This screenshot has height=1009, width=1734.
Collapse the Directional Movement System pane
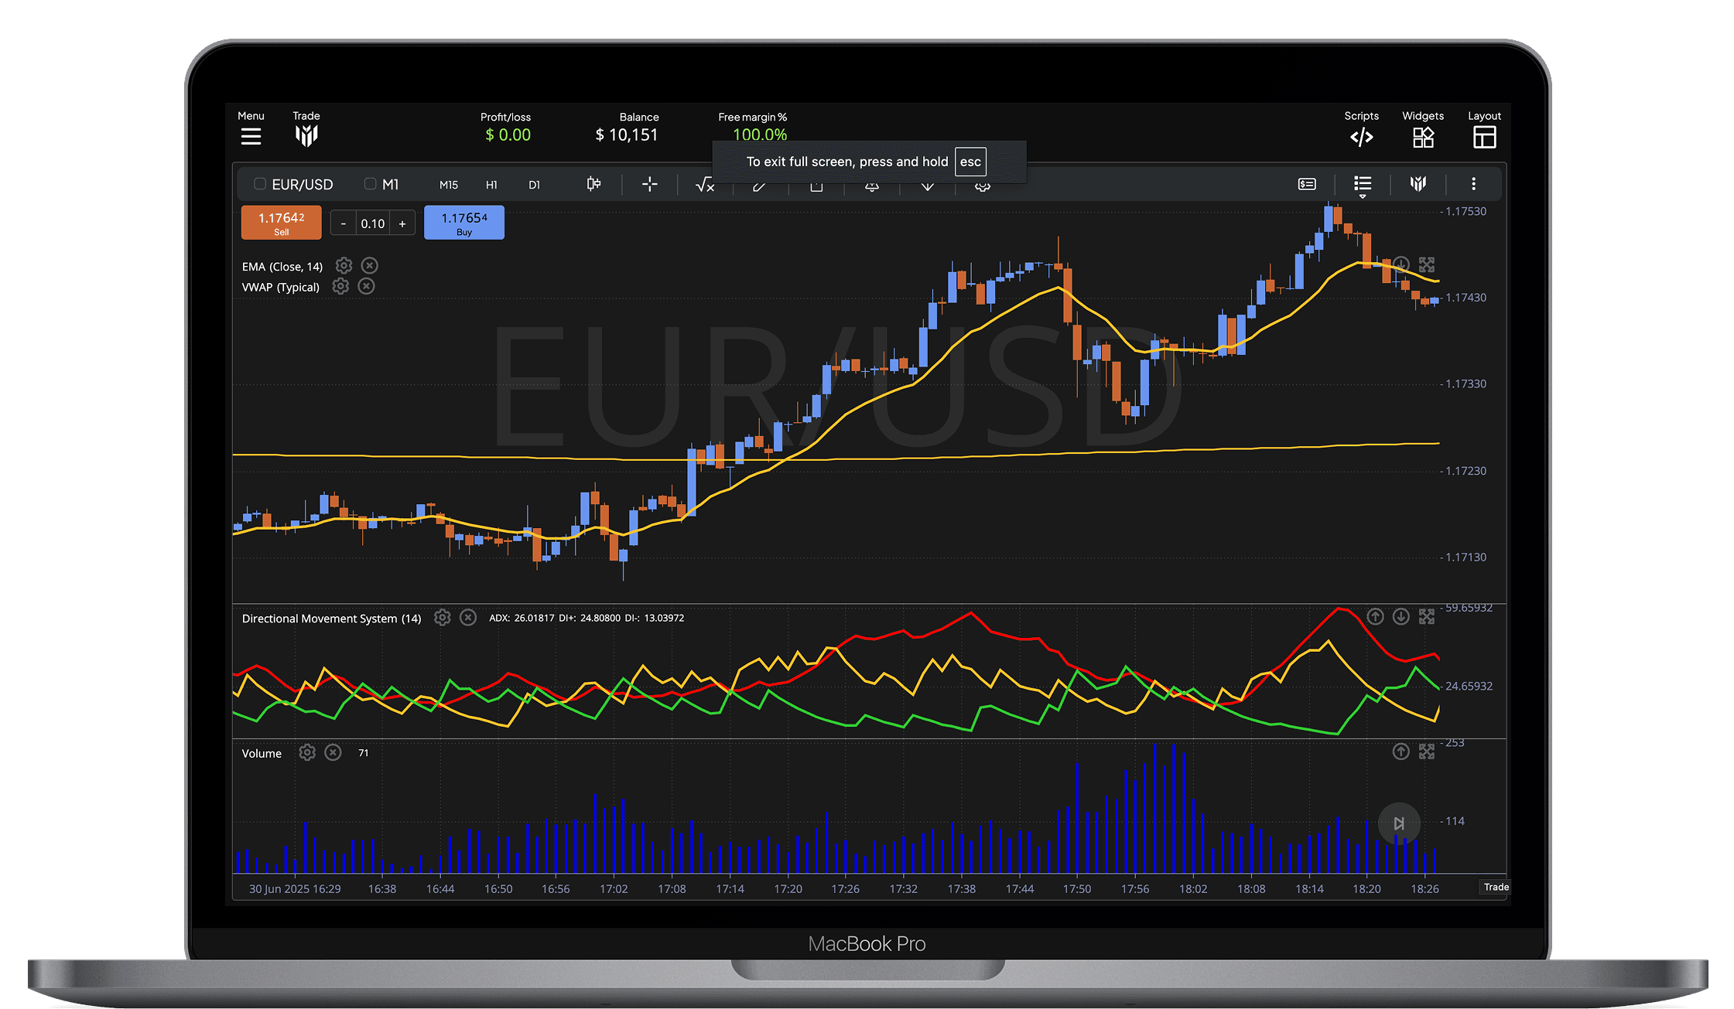(1401, 617)
